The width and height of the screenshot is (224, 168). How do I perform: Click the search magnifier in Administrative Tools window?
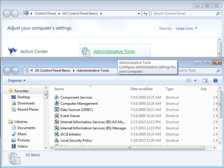point(218,71)
